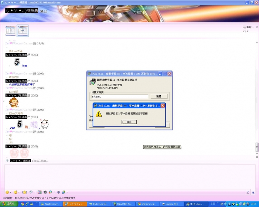Click the green figure tray icon before the clock

coord(244,204)
